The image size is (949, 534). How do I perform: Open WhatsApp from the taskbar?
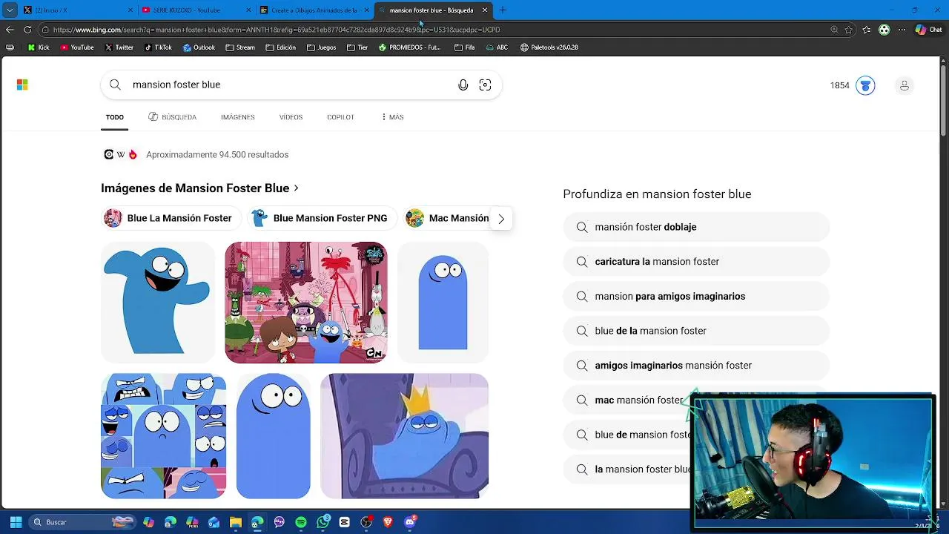tap(323, 522)
